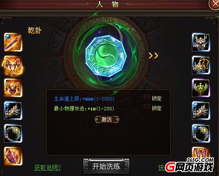
Task: Select the locked ring icon with gem on right
Action: click(201, 134)
